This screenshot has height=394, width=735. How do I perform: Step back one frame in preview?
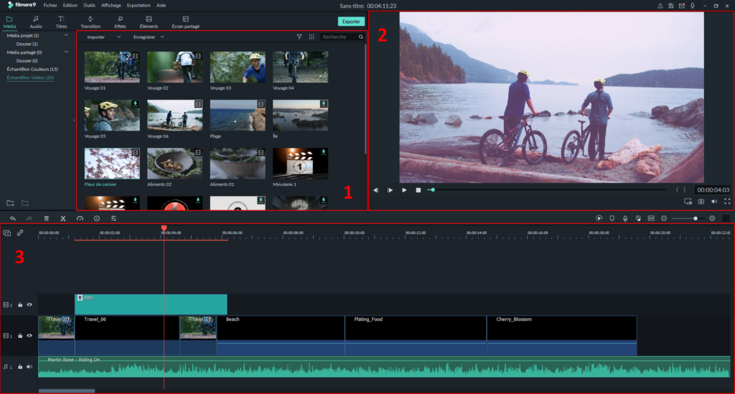pyautogui.click(x=375, y=189)
